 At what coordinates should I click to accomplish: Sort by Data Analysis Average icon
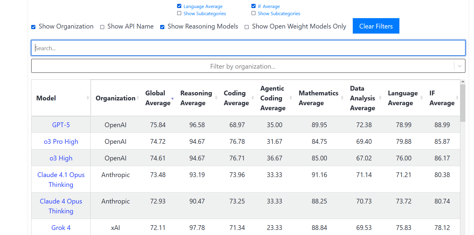click(380, 98)
